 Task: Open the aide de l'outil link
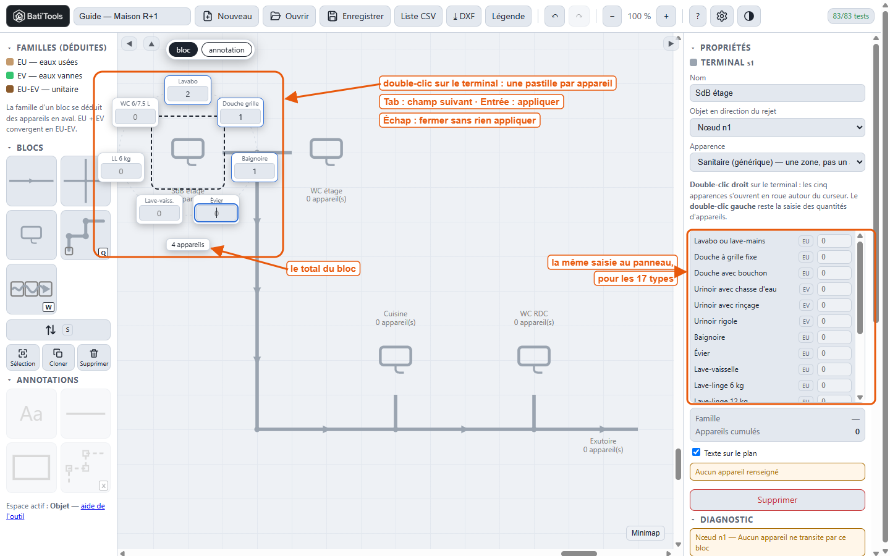coord(56,511)
